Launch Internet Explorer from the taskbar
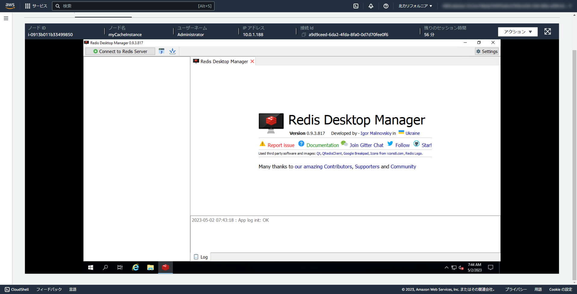This screenshot has height=294, width=577. click(x=135, y=267)
